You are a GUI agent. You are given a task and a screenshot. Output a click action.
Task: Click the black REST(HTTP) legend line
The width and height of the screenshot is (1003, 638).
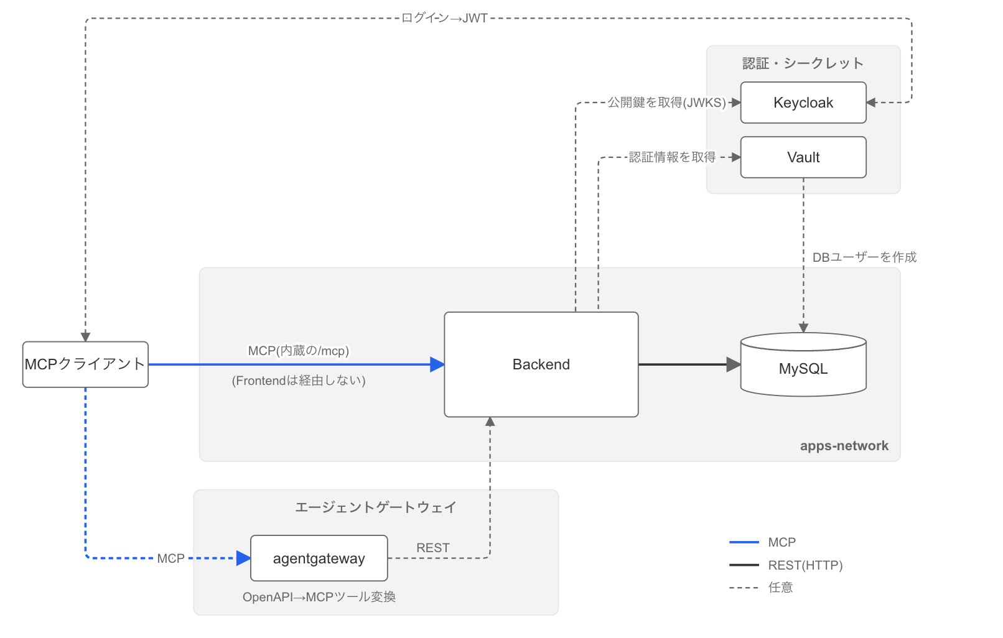pyautogui.click(x=744, y=565)
